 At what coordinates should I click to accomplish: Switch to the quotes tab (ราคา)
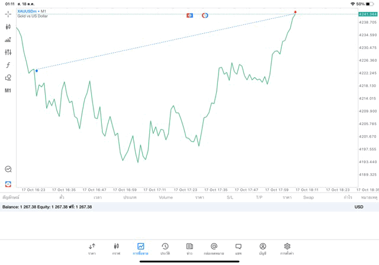pos(92,248)
